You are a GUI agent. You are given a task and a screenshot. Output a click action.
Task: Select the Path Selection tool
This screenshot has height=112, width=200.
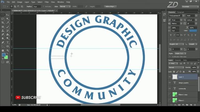click(3, 46)
